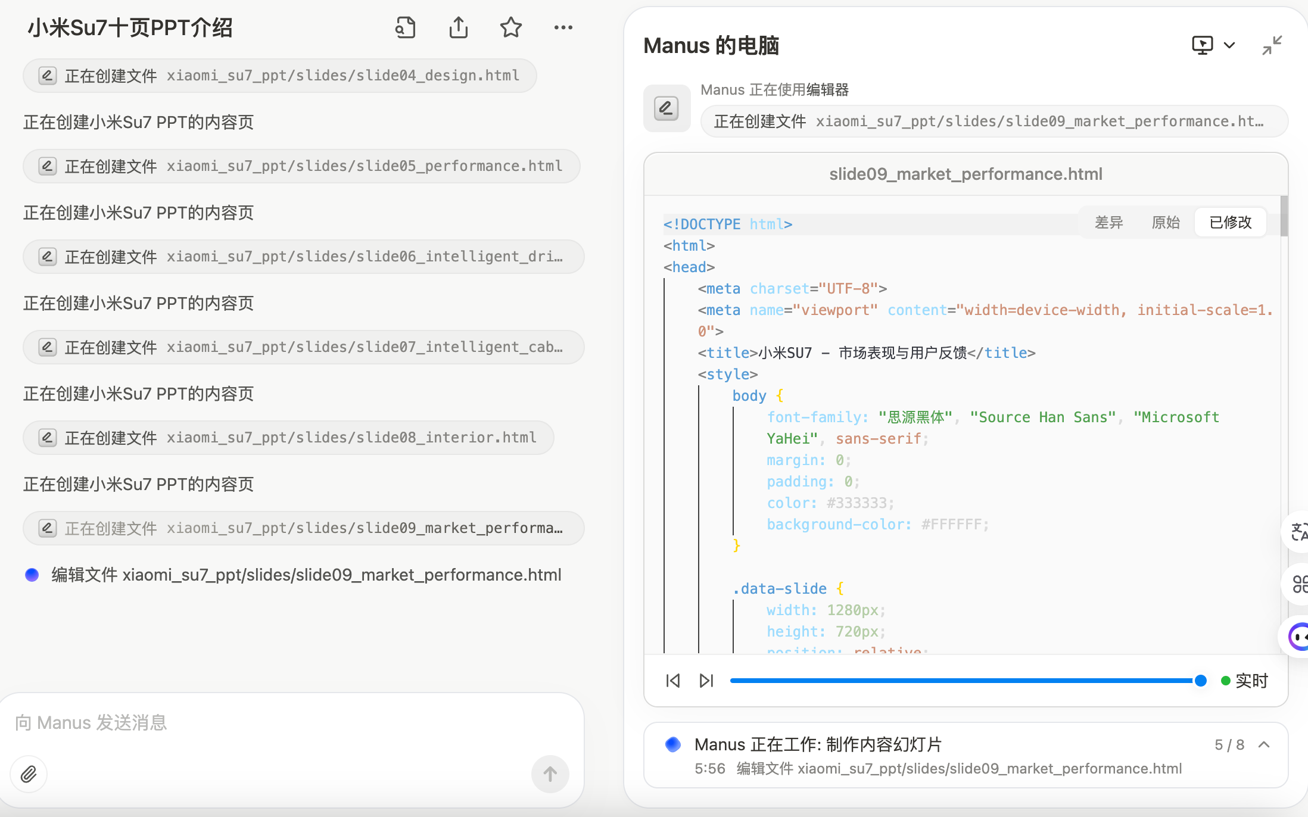Click the pencil icon on slide08 chip
The width and height of the screenshot is (1308, 817).
[x=47, y=438]
